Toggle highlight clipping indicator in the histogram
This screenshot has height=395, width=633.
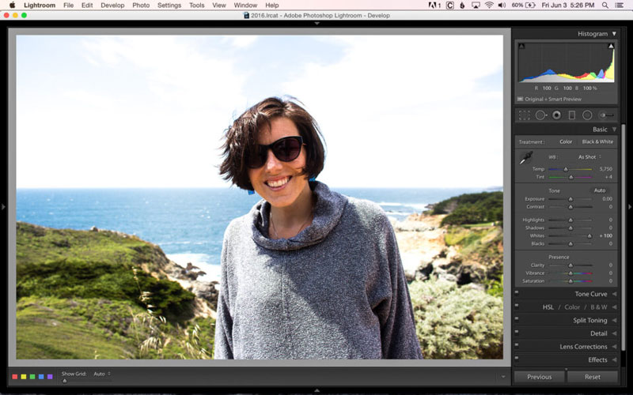611,47
